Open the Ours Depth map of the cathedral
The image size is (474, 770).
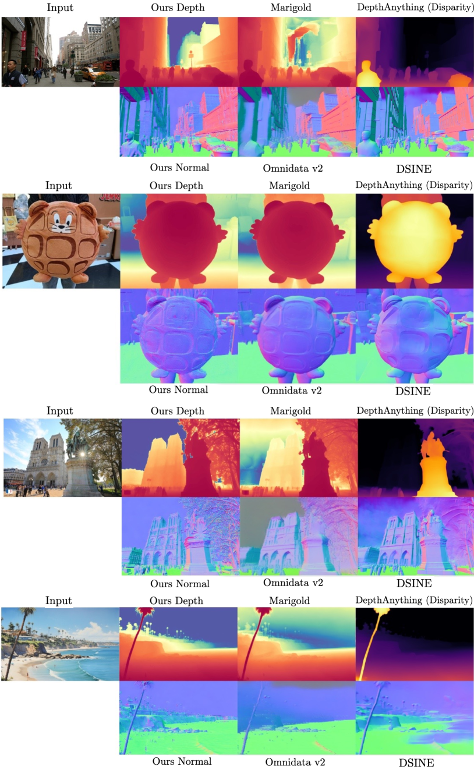point(181,457)
